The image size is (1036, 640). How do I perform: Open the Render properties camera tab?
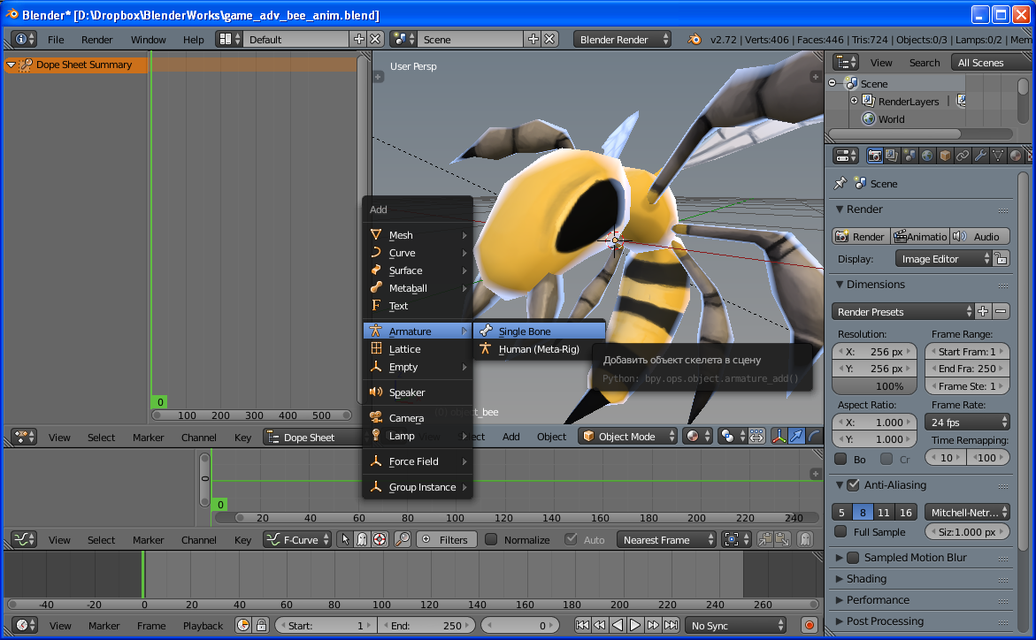coord(874,156)
